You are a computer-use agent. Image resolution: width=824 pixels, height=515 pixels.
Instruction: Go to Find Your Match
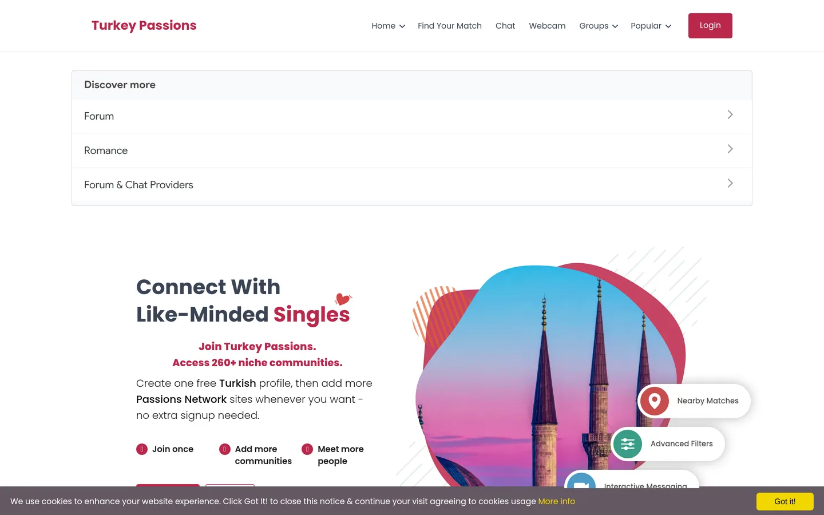click(450, 26)
